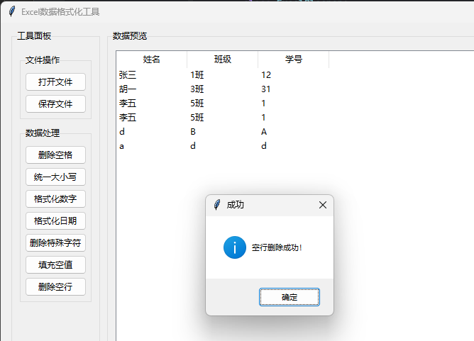Click 格式化日期 button
Screen dimensions: 474x341
(55, 220)
